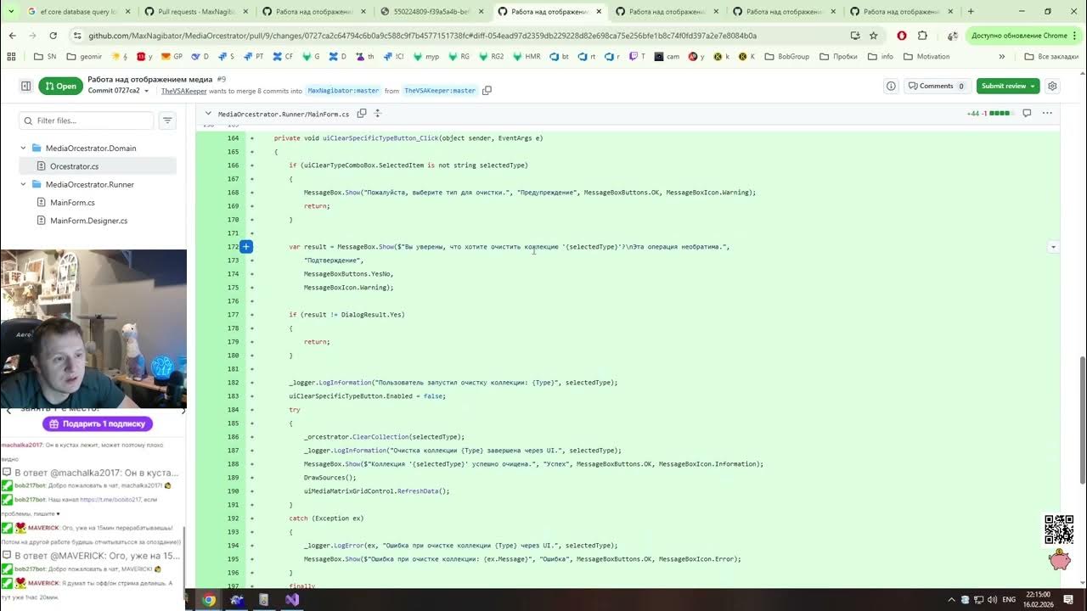Screen dimensions: 1087x611
Task: Copy the MainForm.cs file path
Action: tap(362, 113)
